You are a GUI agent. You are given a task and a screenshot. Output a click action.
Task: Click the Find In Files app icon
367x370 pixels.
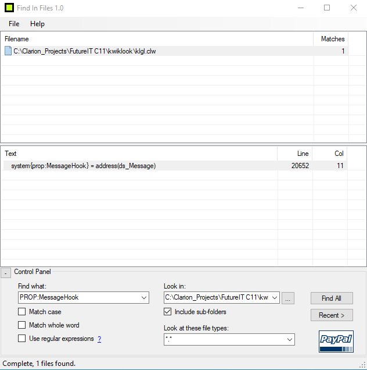click(10, 8)
